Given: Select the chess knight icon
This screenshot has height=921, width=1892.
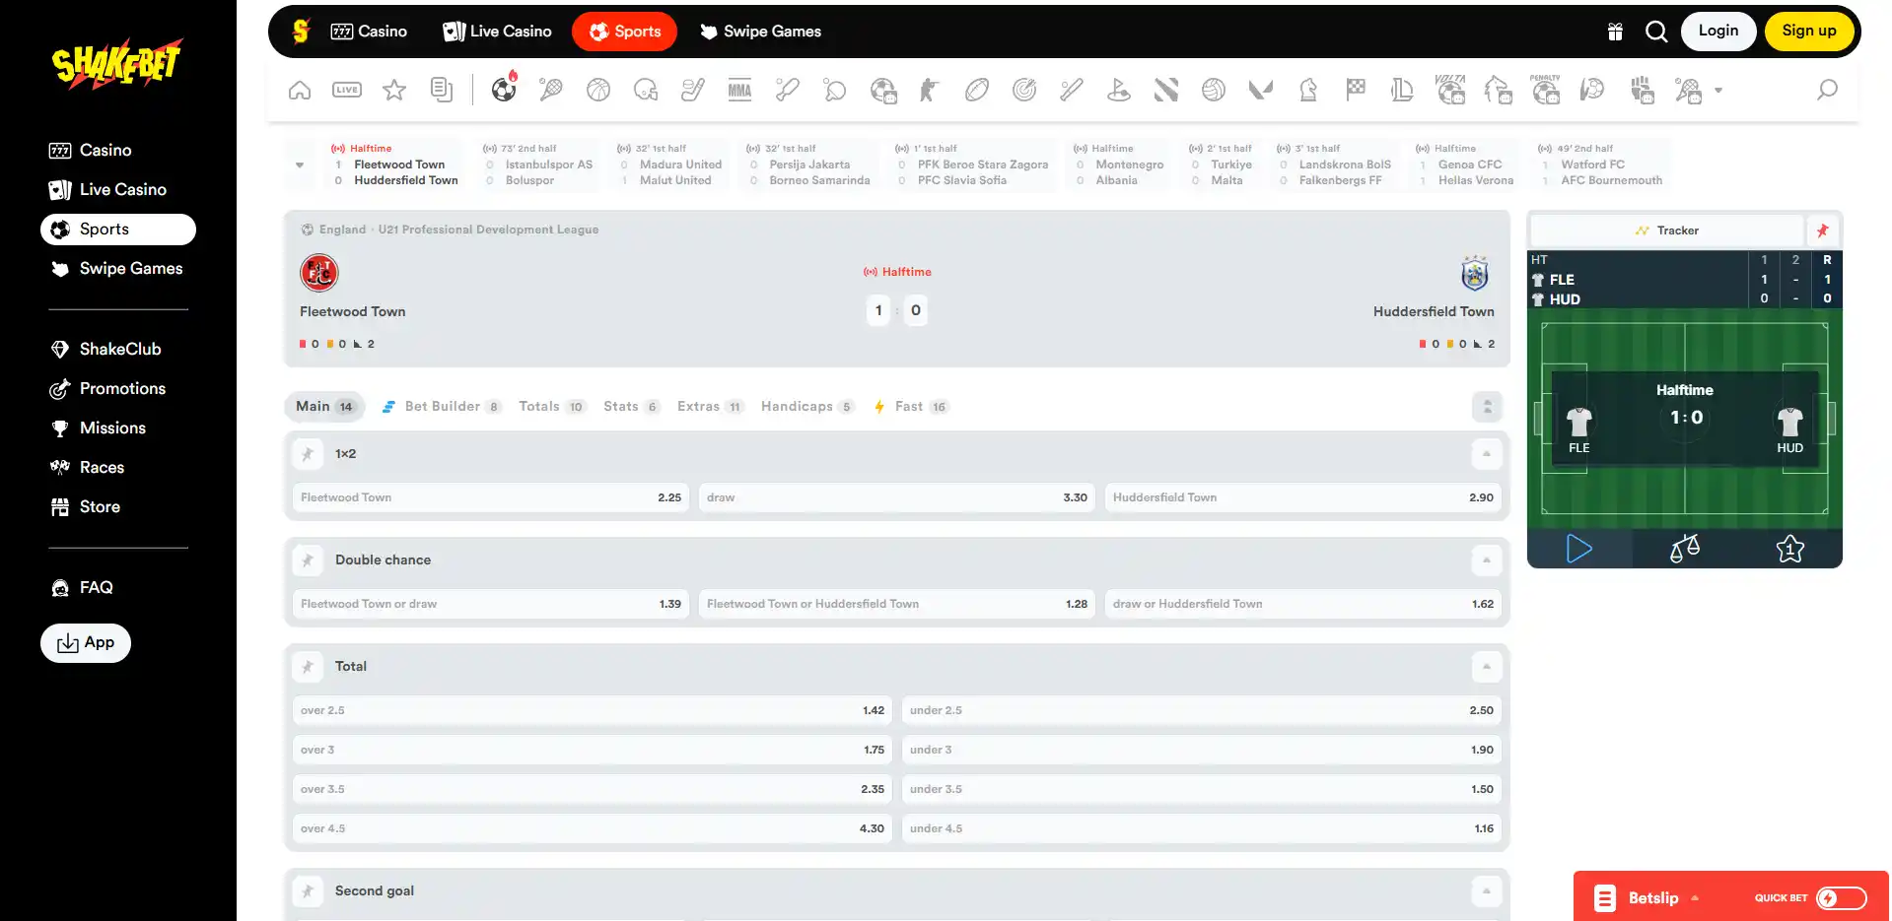Looking at the screenshot, I should click(x=1308, y=91).
